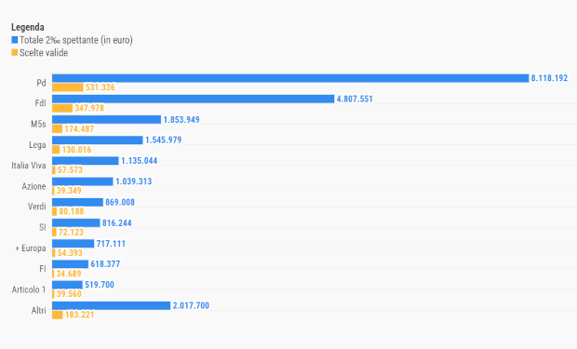Viewport: 577px width, 349px height.
Task: Click the value 8.118.192
Action: (x=549, y=78)
